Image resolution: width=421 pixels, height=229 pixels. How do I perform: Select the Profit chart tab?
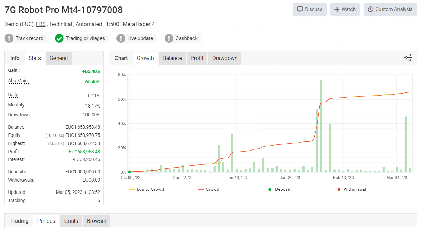(x=197, y=58)
